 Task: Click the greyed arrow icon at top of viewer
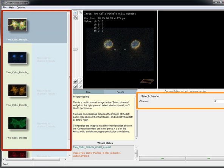coord(80,13)
